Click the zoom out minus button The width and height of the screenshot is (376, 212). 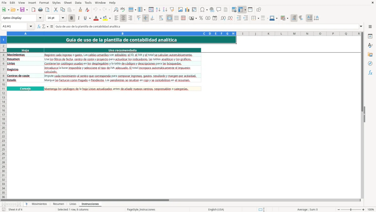coord(339,209)
